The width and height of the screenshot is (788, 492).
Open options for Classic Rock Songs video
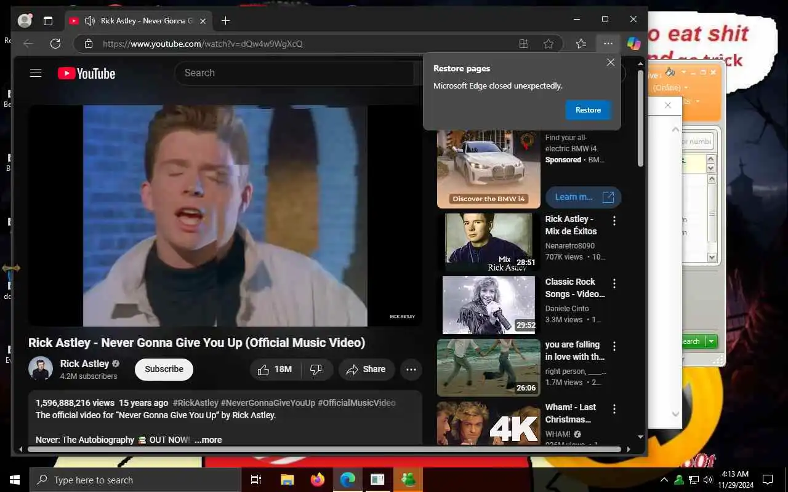pyautogui.click(x=614, y=284)
